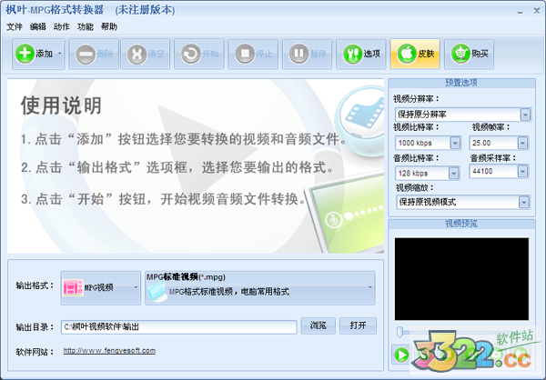546x380 pixels.
Task: Expand the audio sample rate 44100 dropdown
Action: tap(522, 171)
